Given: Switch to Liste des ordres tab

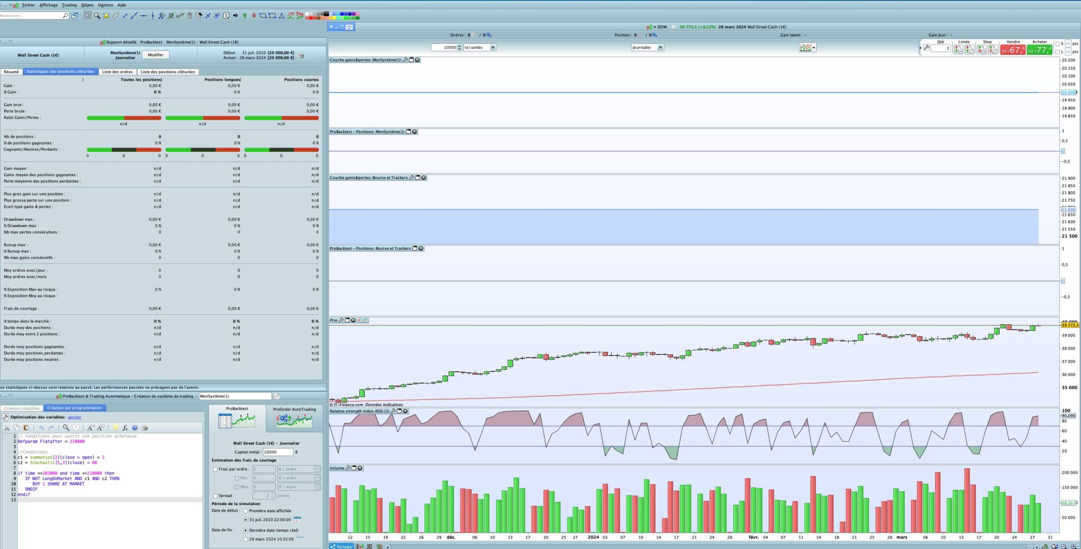Looking at the screenshot, I should (x=117, y=72).
